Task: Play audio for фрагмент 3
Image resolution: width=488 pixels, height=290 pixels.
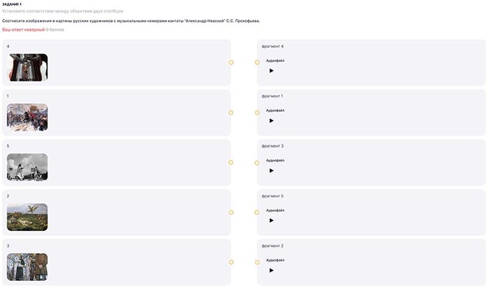Action: [x=271, y=170]
